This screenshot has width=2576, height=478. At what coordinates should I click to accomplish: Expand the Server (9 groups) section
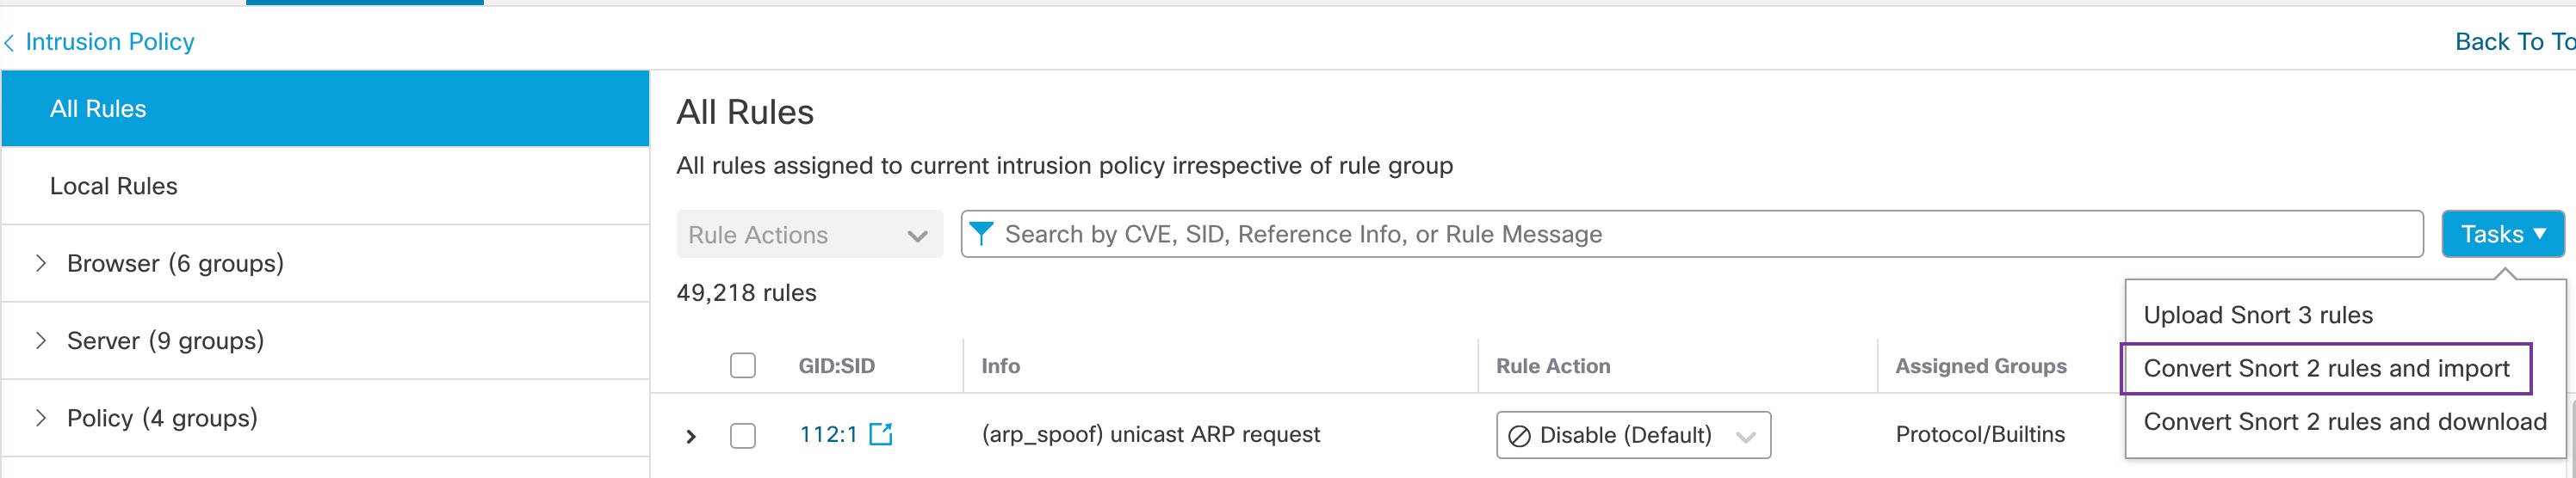tap(41, 340)
